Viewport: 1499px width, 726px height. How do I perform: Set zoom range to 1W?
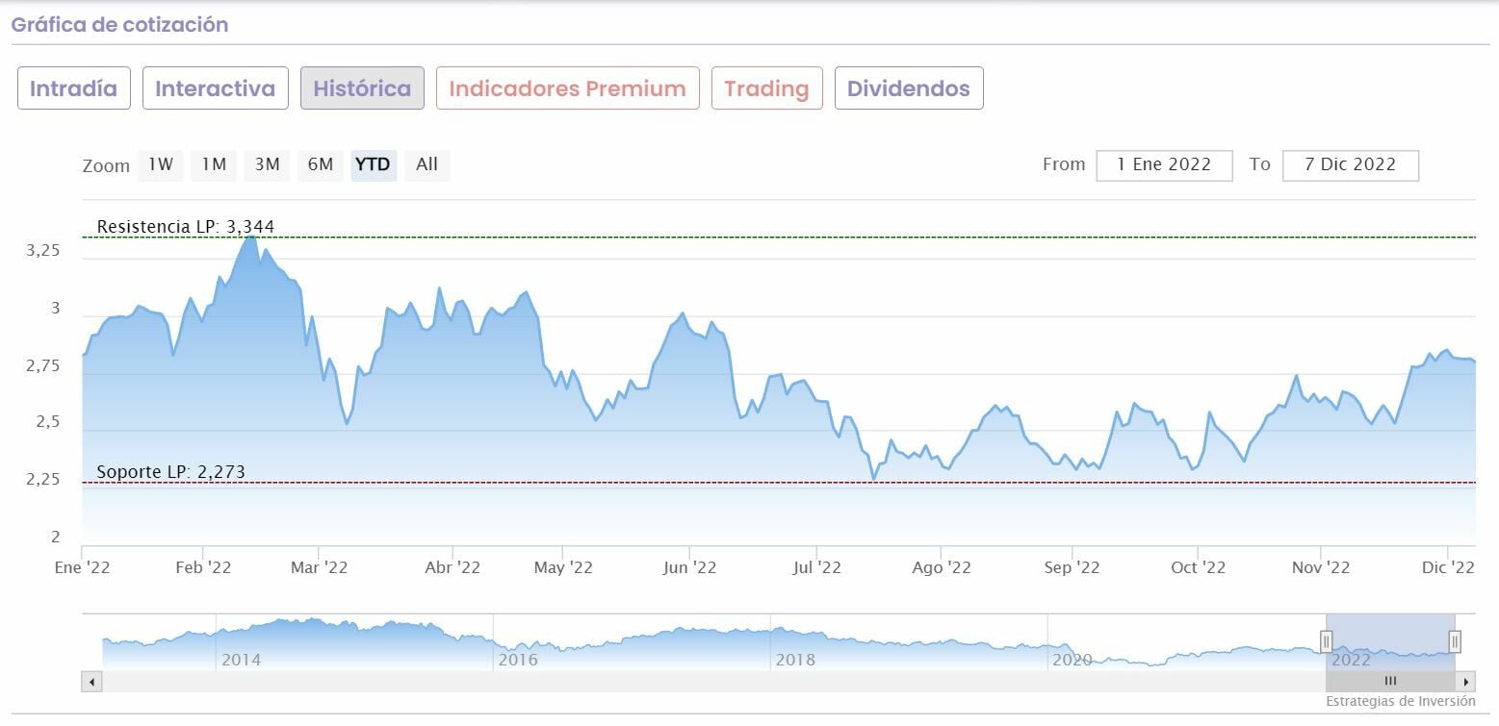coord(161,164)
